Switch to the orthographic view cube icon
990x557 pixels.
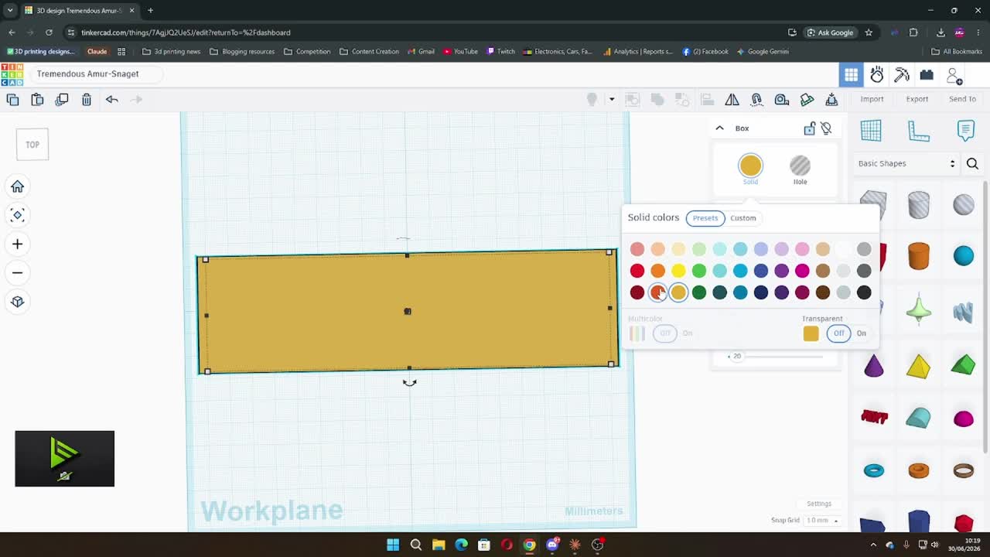pyautogui.click(x=17, y=302)
